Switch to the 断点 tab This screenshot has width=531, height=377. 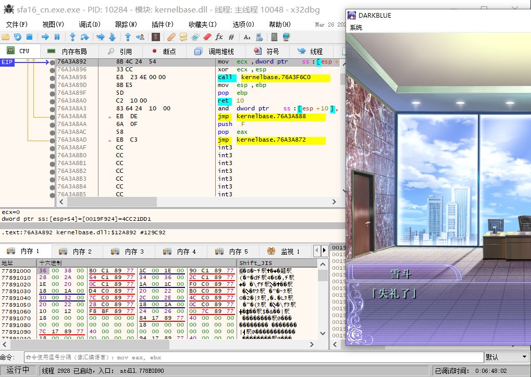pyautogui.click(x=164, y=52)
